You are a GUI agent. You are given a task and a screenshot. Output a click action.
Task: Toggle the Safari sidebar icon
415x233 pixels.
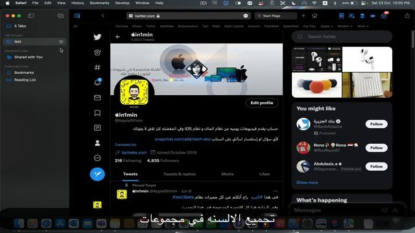(31, 16)
